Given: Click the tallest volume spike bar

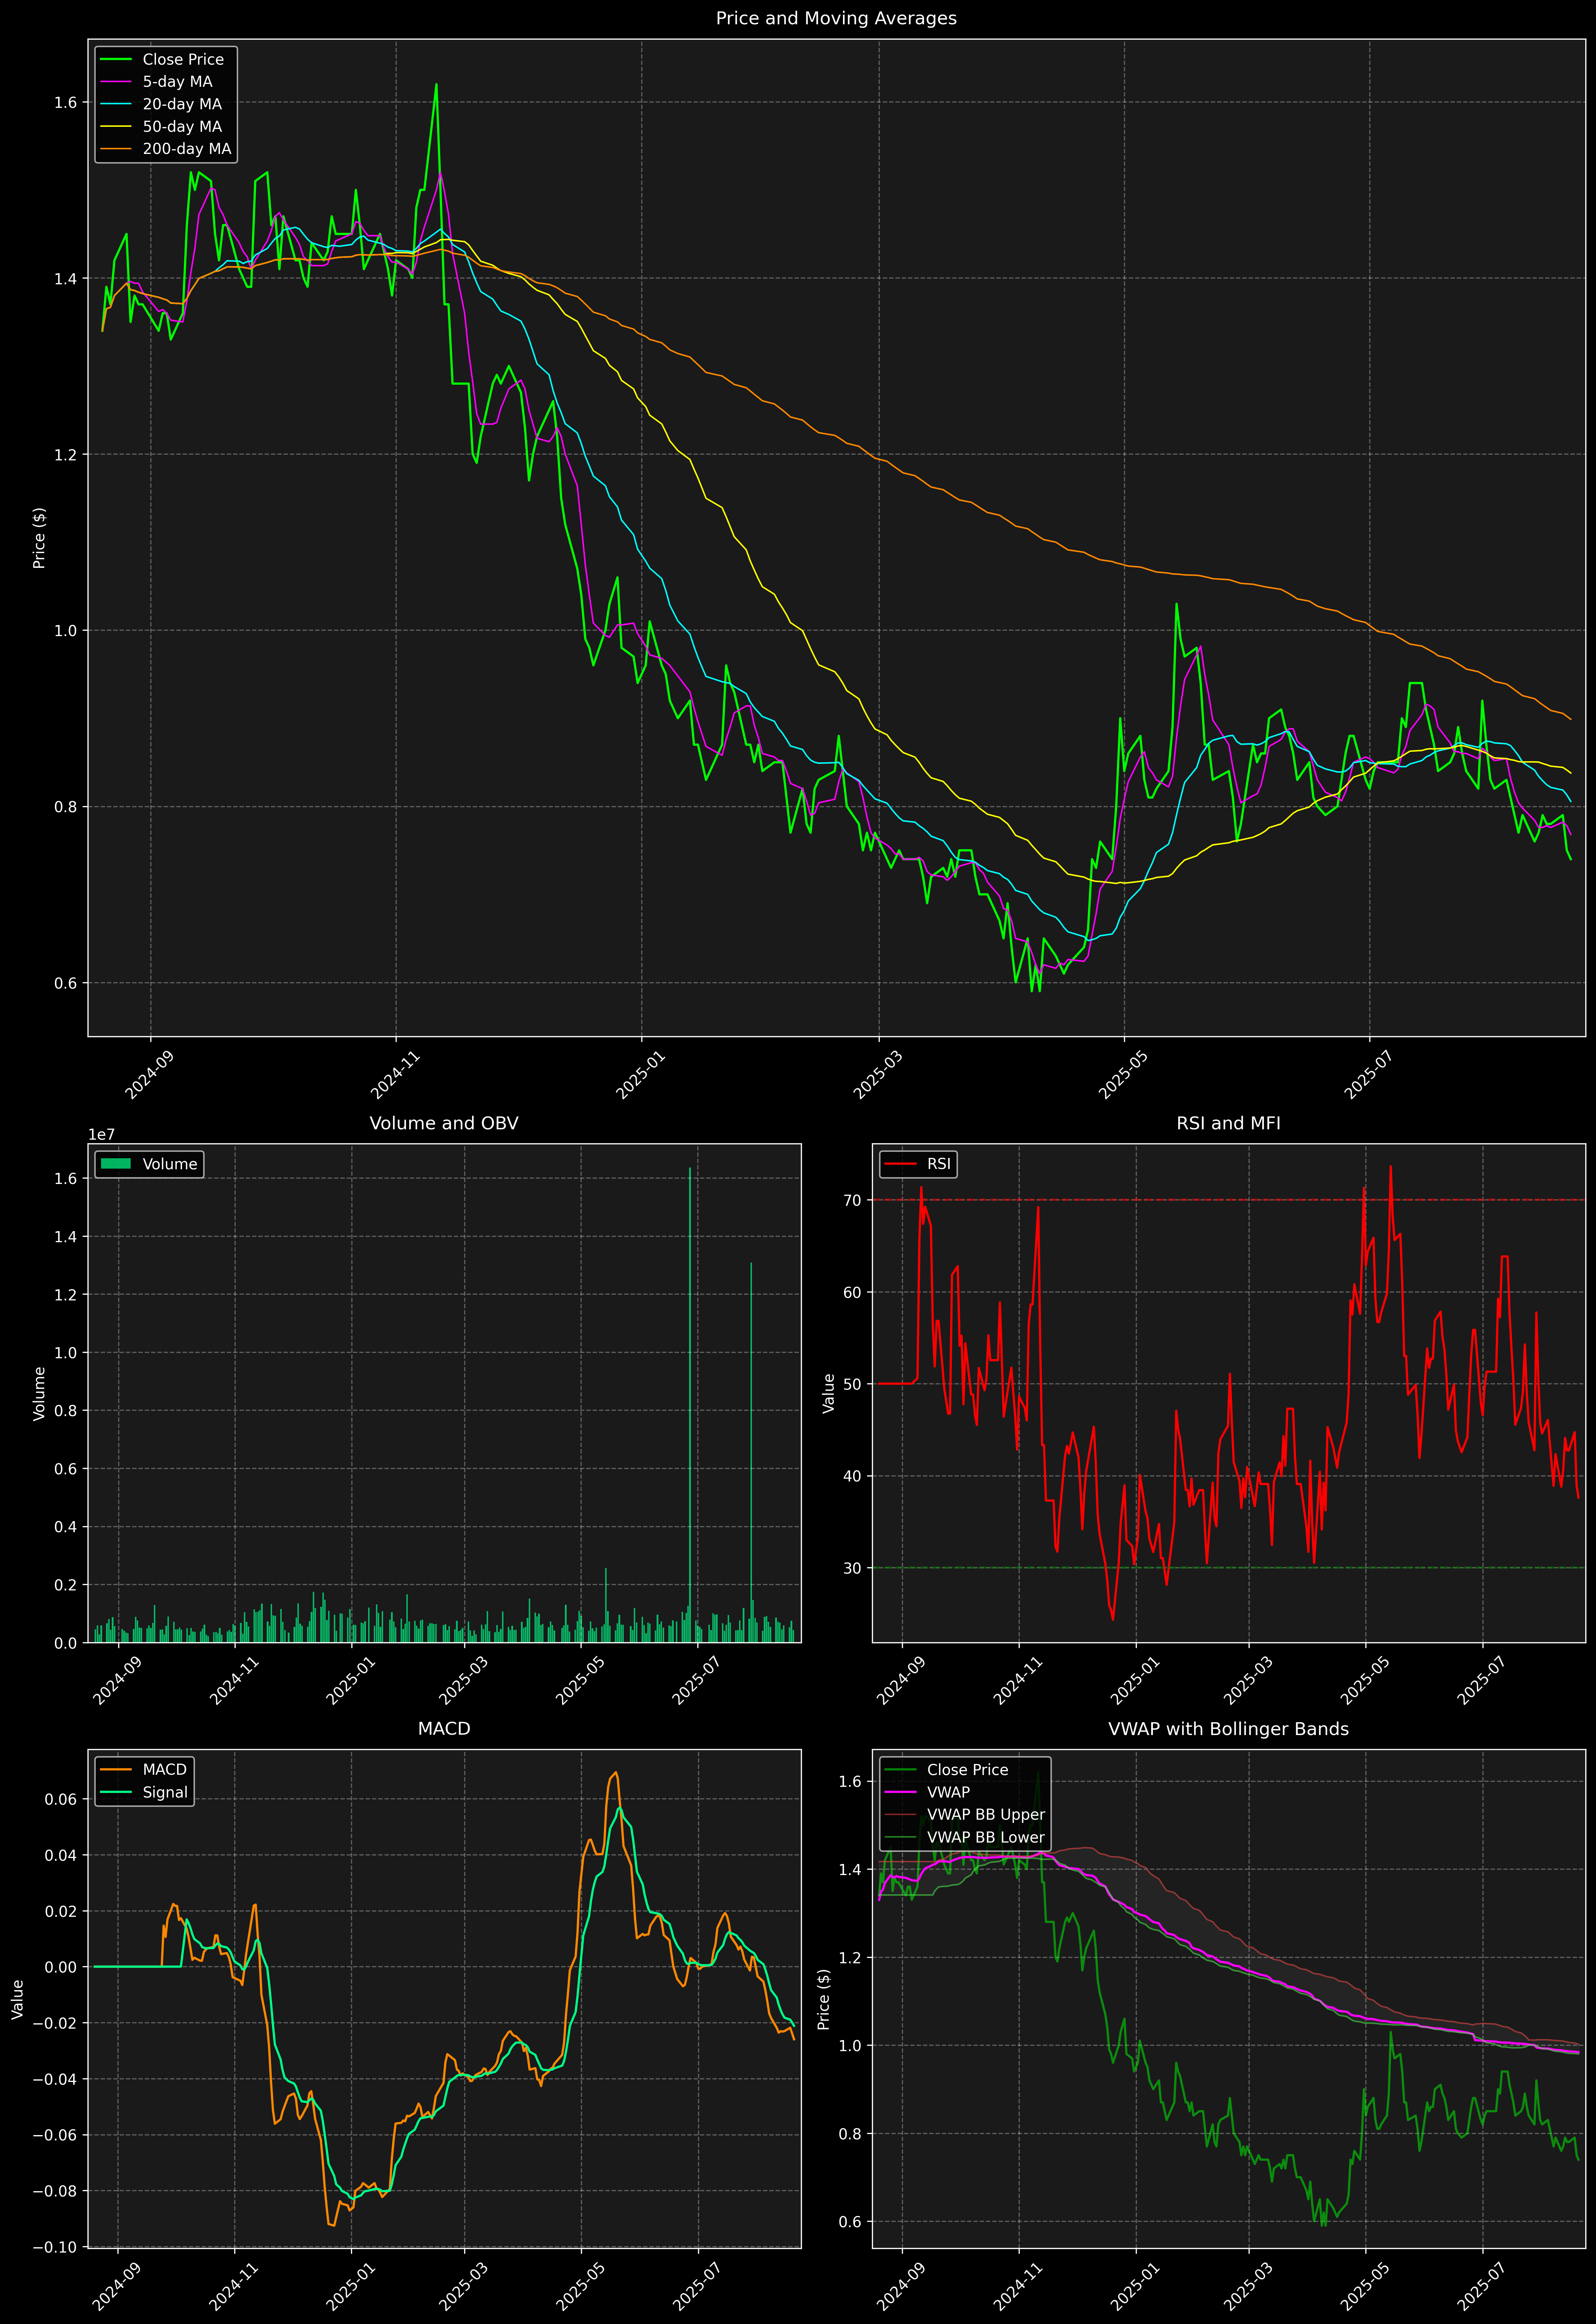Looking at the screenshot, I should coord(690,1400).
